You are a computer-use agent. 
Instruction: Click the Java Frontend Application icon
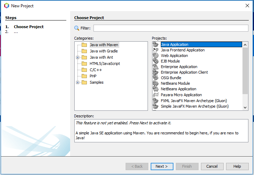[156, 50]
